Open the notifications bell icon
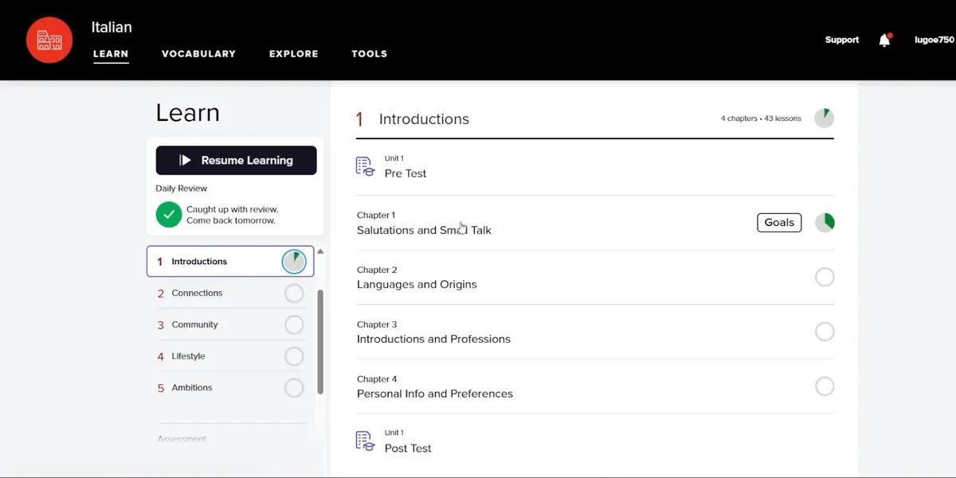 tap(884, 41)
